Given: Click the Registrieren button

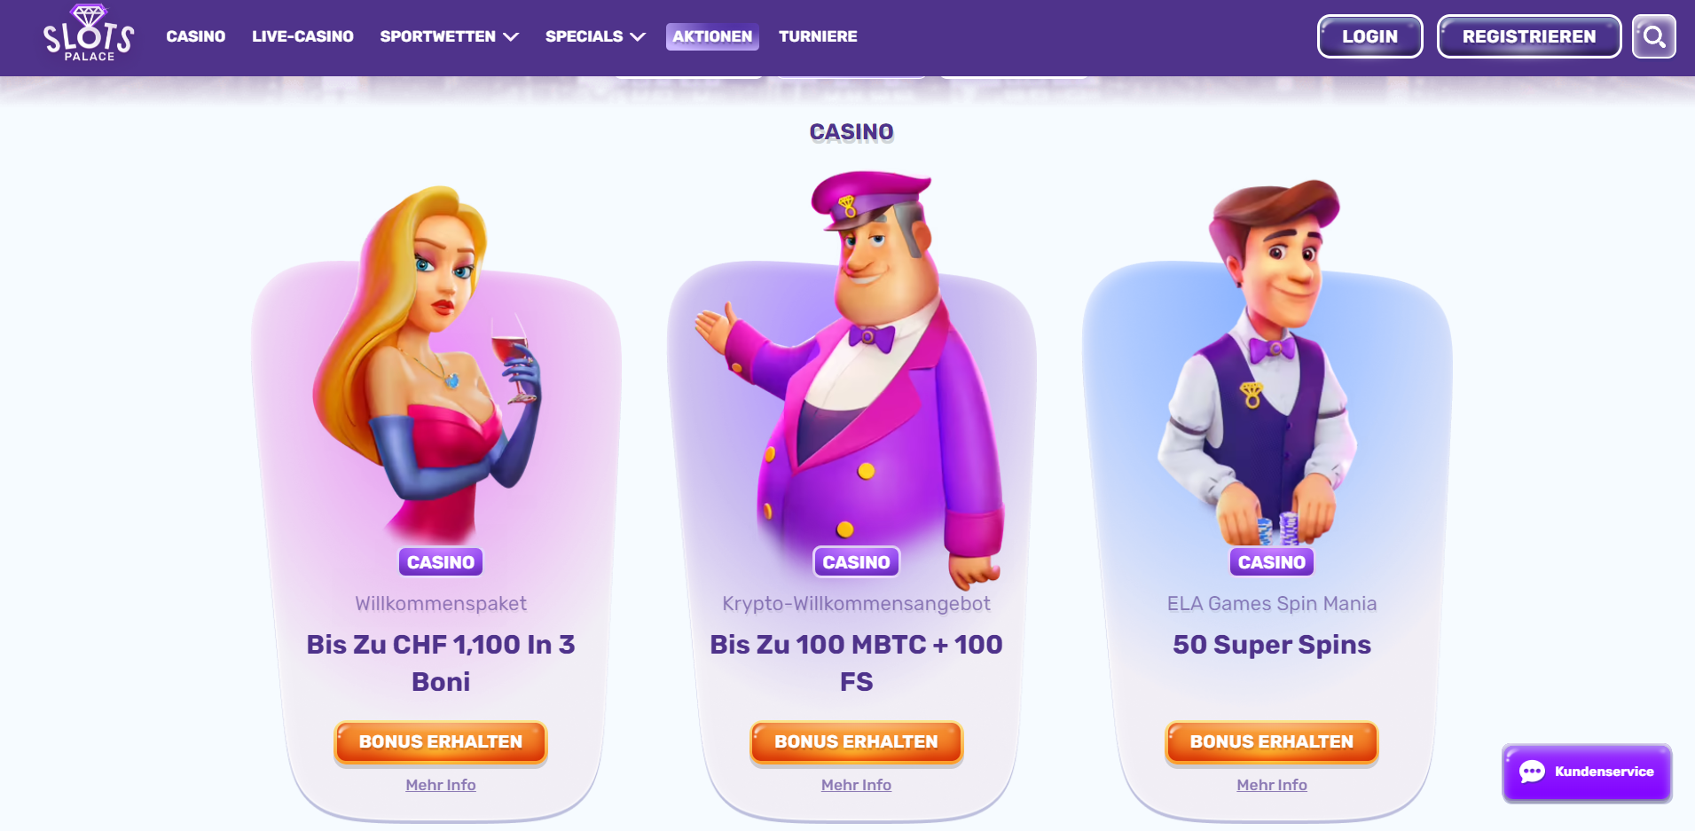Looking at the screenshot, I should pos(1529,36).
